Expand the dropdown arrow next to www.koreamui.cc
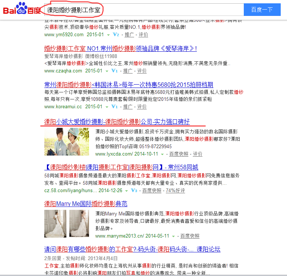 coord(107,107)
